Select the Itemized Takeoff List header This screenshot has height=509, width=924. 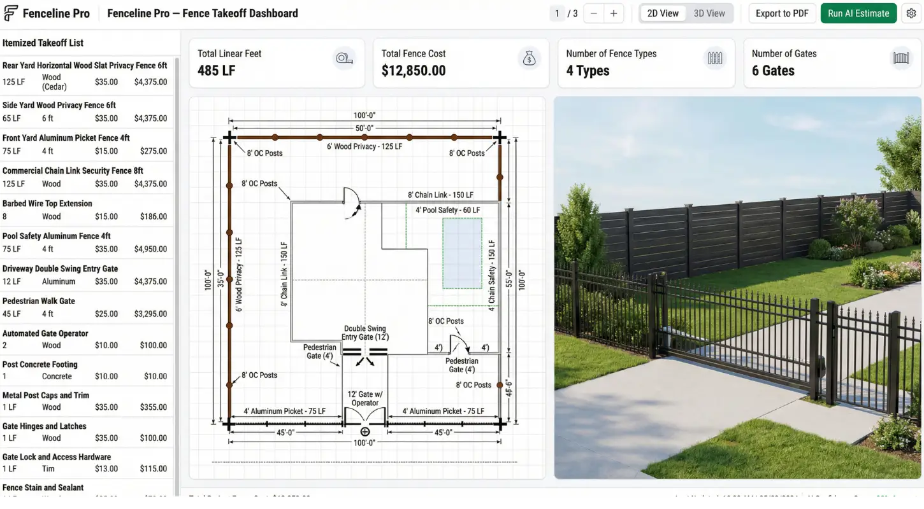42,43
